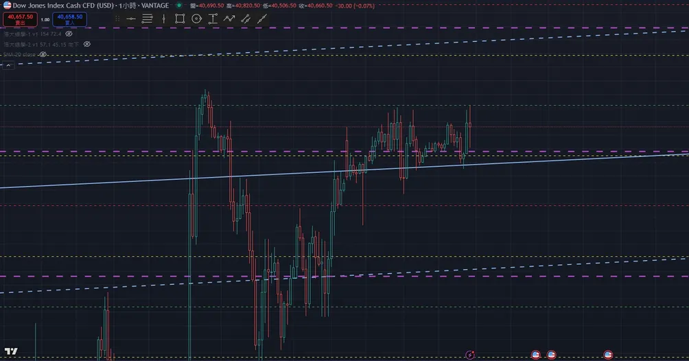Click the SMA-20 close legend label
The height and width of the screenshot is (361, 689).
[20, 54]
